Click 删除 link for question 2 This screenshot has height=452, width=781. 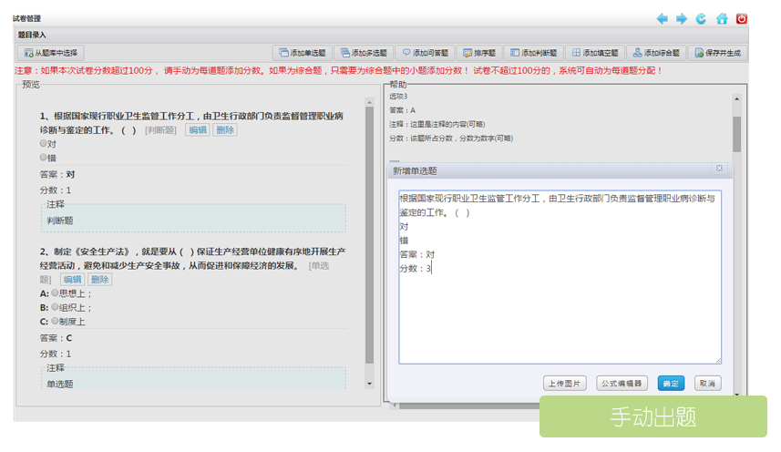click(99, 280)
